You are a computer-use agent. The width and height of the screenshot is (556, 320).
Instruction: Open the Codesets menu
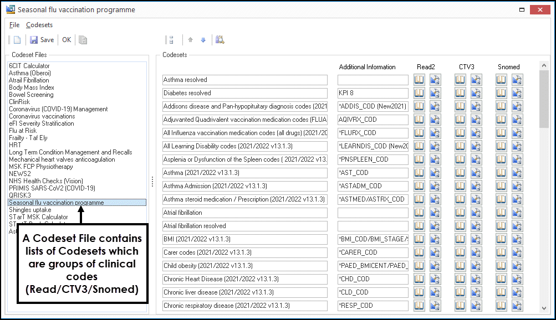coord(39,25)
